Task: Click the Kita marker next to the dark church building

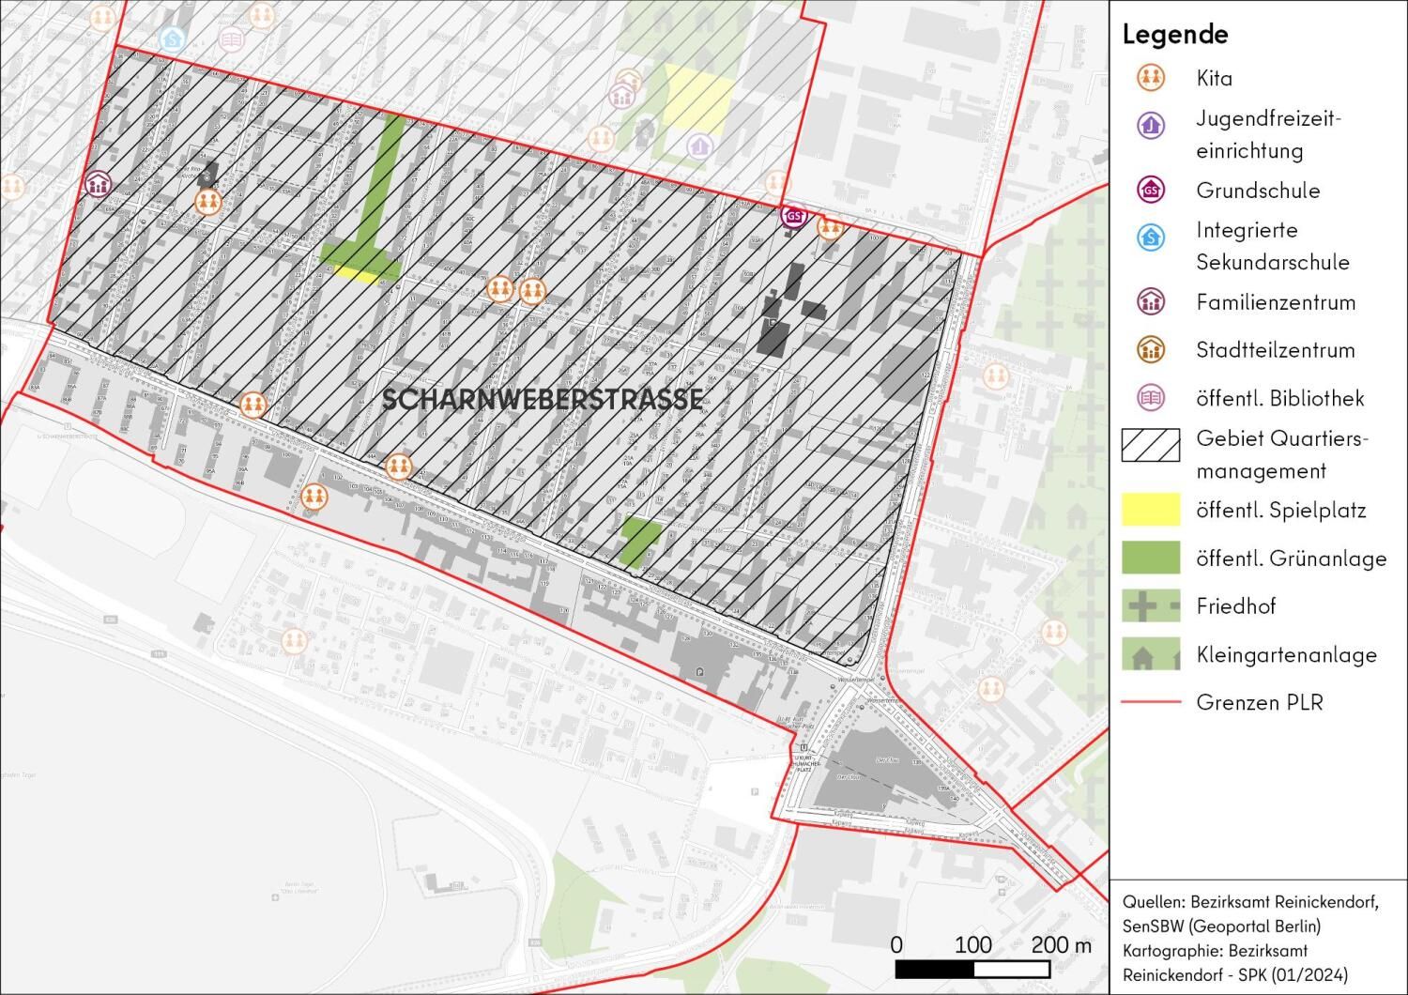Action: [208, 201]
